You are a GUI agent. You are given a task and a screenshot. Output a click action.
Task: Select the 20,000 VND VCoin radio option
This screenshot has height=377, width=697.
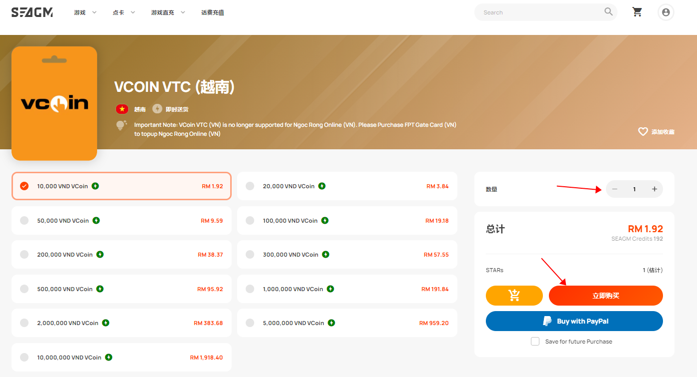point(250,186)
